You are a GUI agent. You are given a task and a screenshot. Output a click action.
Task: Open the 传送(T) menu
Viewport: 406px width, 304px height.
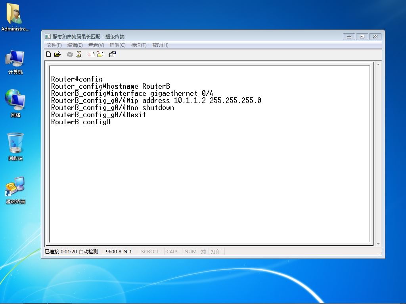(x=139, y=45)
